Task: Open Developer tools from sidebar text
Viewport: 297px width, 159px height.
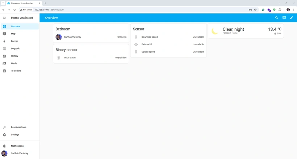Action: coord(18,127)
